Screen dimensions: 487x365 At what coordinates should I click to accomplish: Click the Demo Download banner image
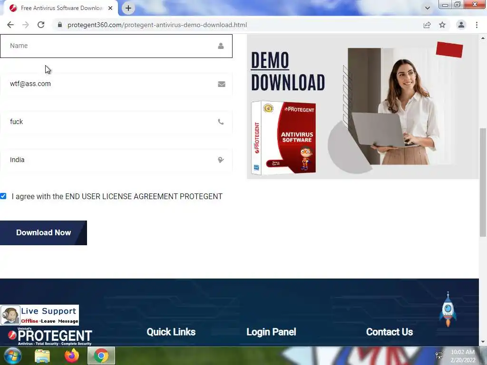click(362, 107)
